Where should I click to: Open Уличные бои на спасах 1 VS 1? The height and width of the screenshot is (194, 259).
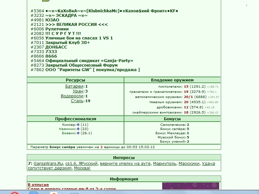pos(79,38)
